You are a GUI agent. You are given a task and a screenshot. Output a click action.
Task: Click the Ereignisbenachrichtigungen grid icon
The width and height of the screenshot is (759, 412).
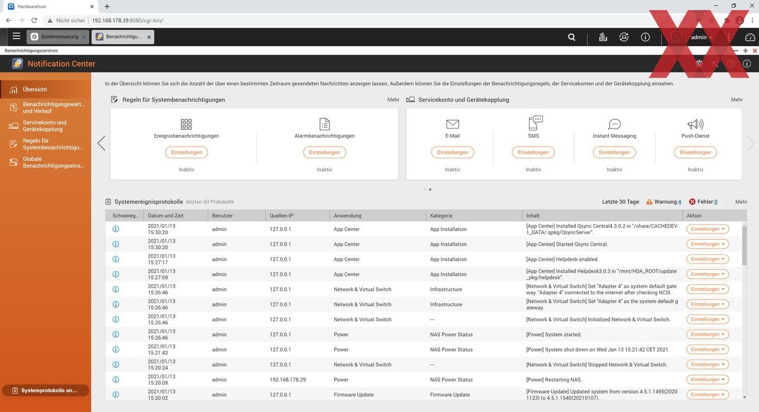(186, 124)
